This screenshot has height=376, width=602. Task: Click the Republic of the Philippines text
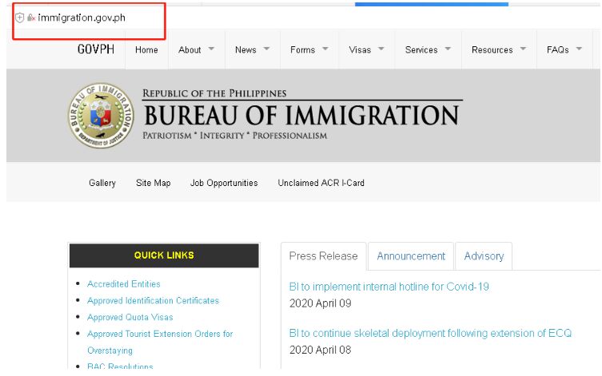[x=214, y=93]
